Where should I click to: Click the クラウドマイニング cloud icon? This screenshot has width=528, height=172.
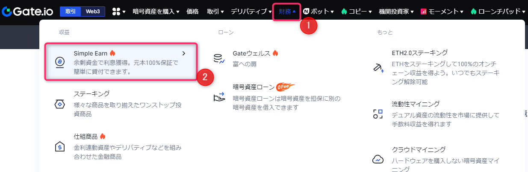click(x=378, y=160)
